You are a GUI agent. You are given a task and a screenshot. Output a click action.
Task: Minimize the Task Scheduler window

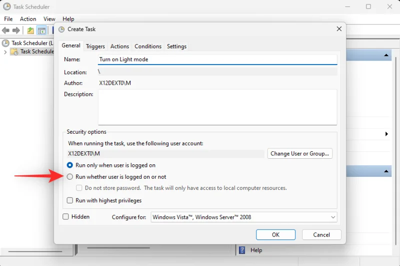347,7
